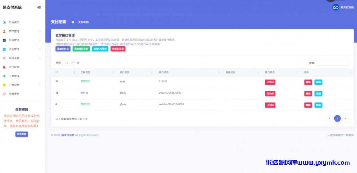
Task: Open the rows-per-page dropdown showing 10
Action: (x=69, y=63)
